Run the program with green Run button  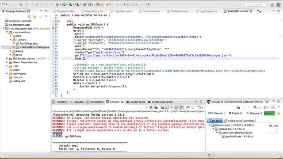(x=64, y=5)
